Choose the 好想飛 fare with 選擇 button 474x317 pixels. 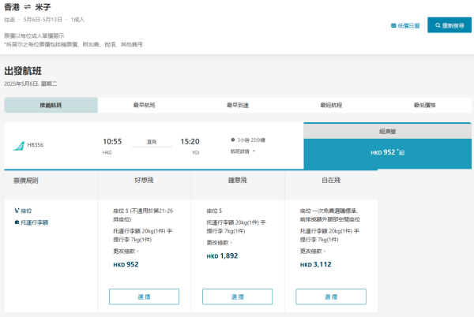coord(144,296)
